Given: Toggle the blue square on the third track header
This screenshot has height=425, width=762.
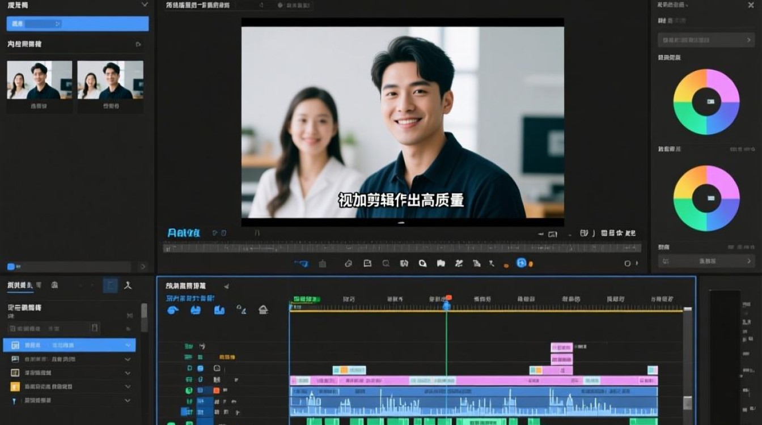Looking at the screenshot, I should click(200, 368).
